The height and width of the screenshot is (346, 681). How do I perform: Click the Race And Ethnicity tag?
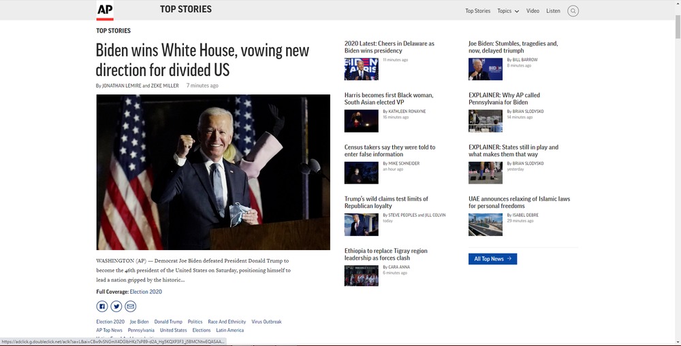227,322
